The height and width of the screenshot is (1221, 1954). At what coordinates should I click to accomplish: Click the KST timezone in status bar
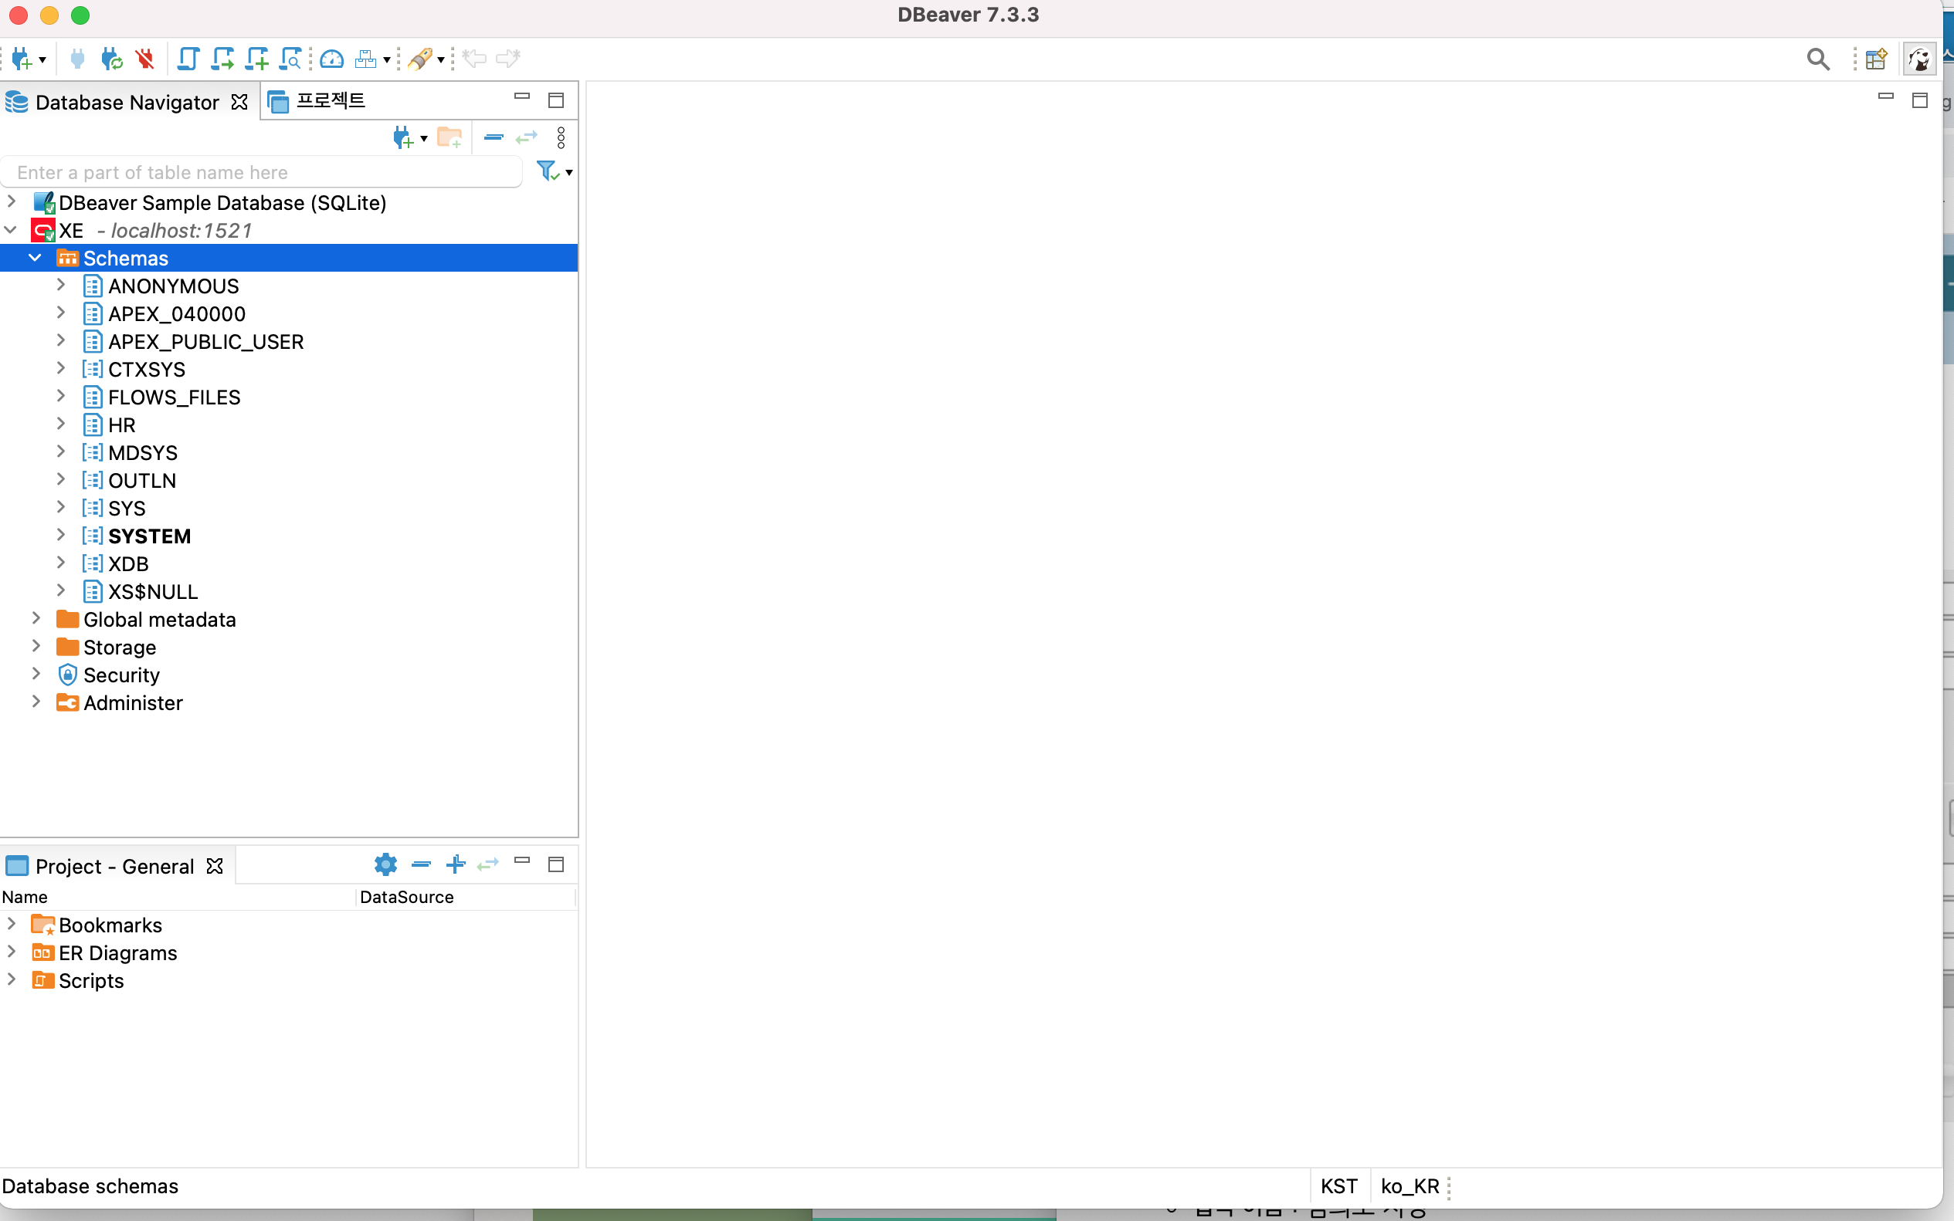1339,1186
